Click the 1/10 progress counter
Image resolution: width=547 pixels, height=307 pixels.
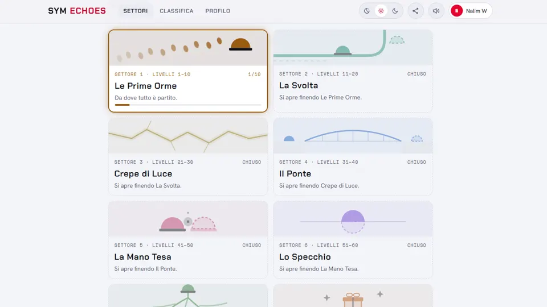[254, 74]
